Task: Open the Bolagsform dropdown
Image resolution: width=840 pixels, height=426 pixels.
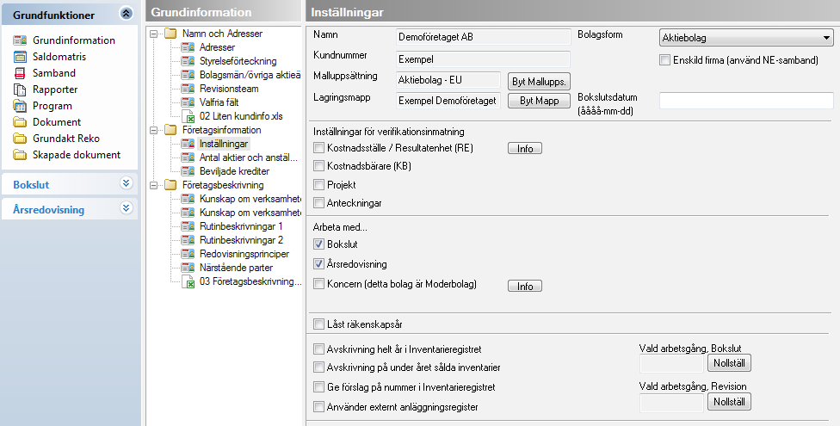Action: [x=746, y=38]
